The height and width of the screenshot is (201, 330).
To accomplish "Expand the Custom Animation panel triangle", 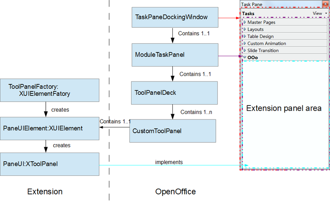I will (x=245, y=43).
